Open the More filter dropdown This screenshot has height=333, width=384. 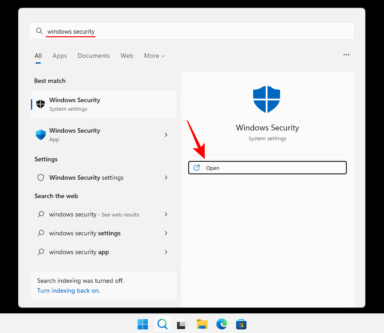(x=154, y=56)
